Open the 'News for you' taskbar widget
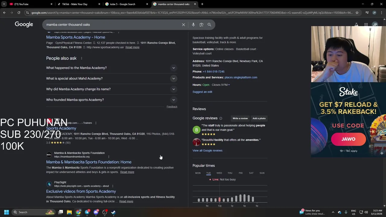This screenshot has height=217, width=386. (312, 212)
